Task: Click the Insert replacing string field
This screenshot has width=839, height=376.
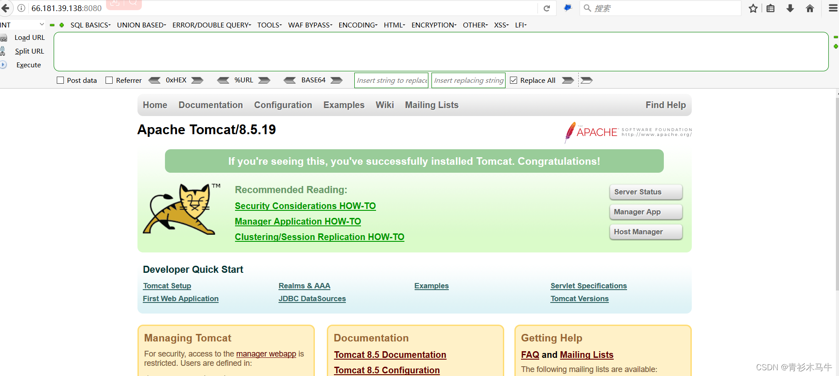Action: point(468,80)
